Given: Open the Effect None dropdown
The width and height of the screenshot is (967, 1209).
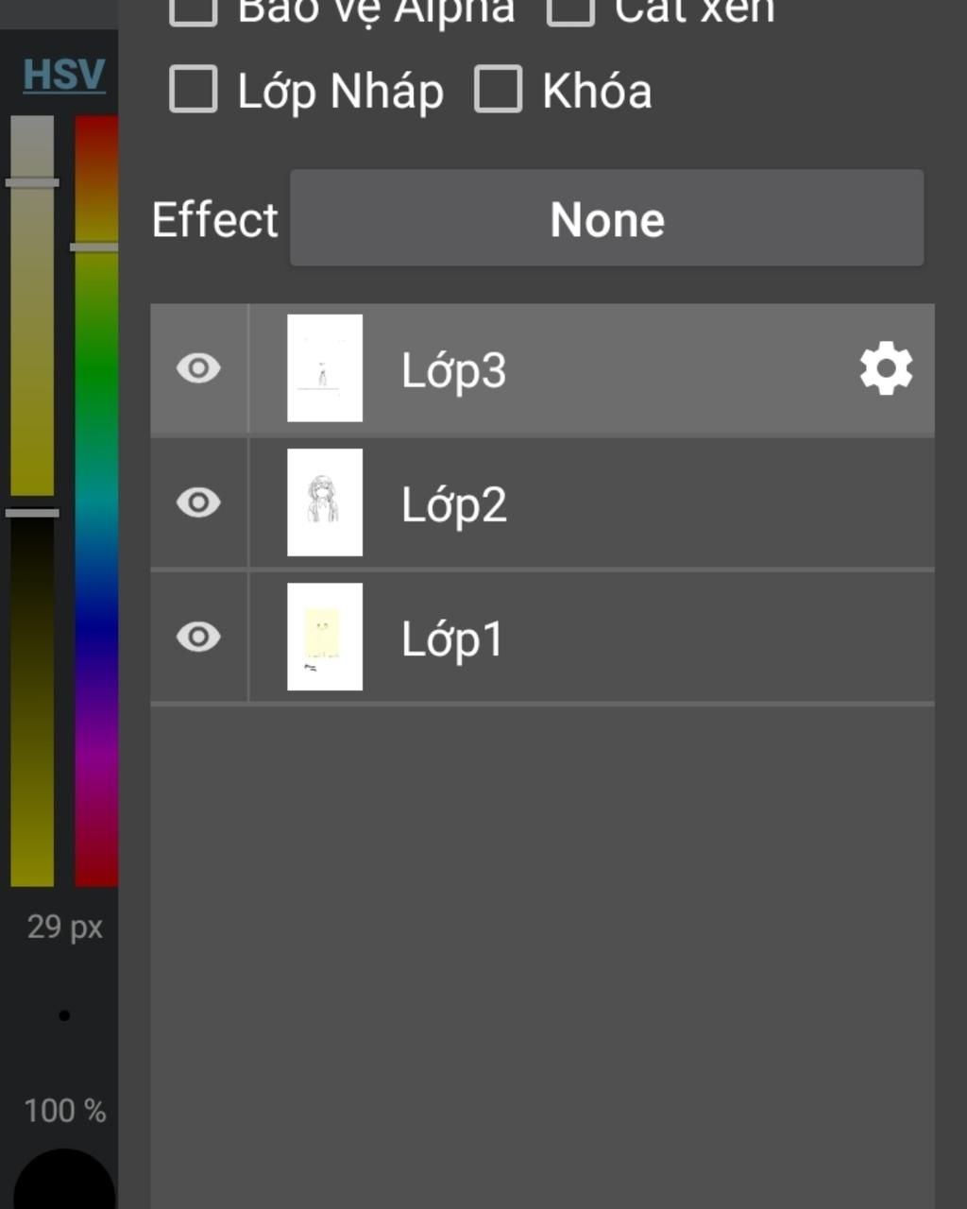Looking at the screenshot, I should (x=606, y=218).
